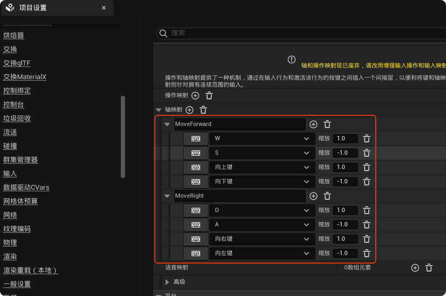
Task: Collapse the MoveForward mapping group
Action: [167, 124]
